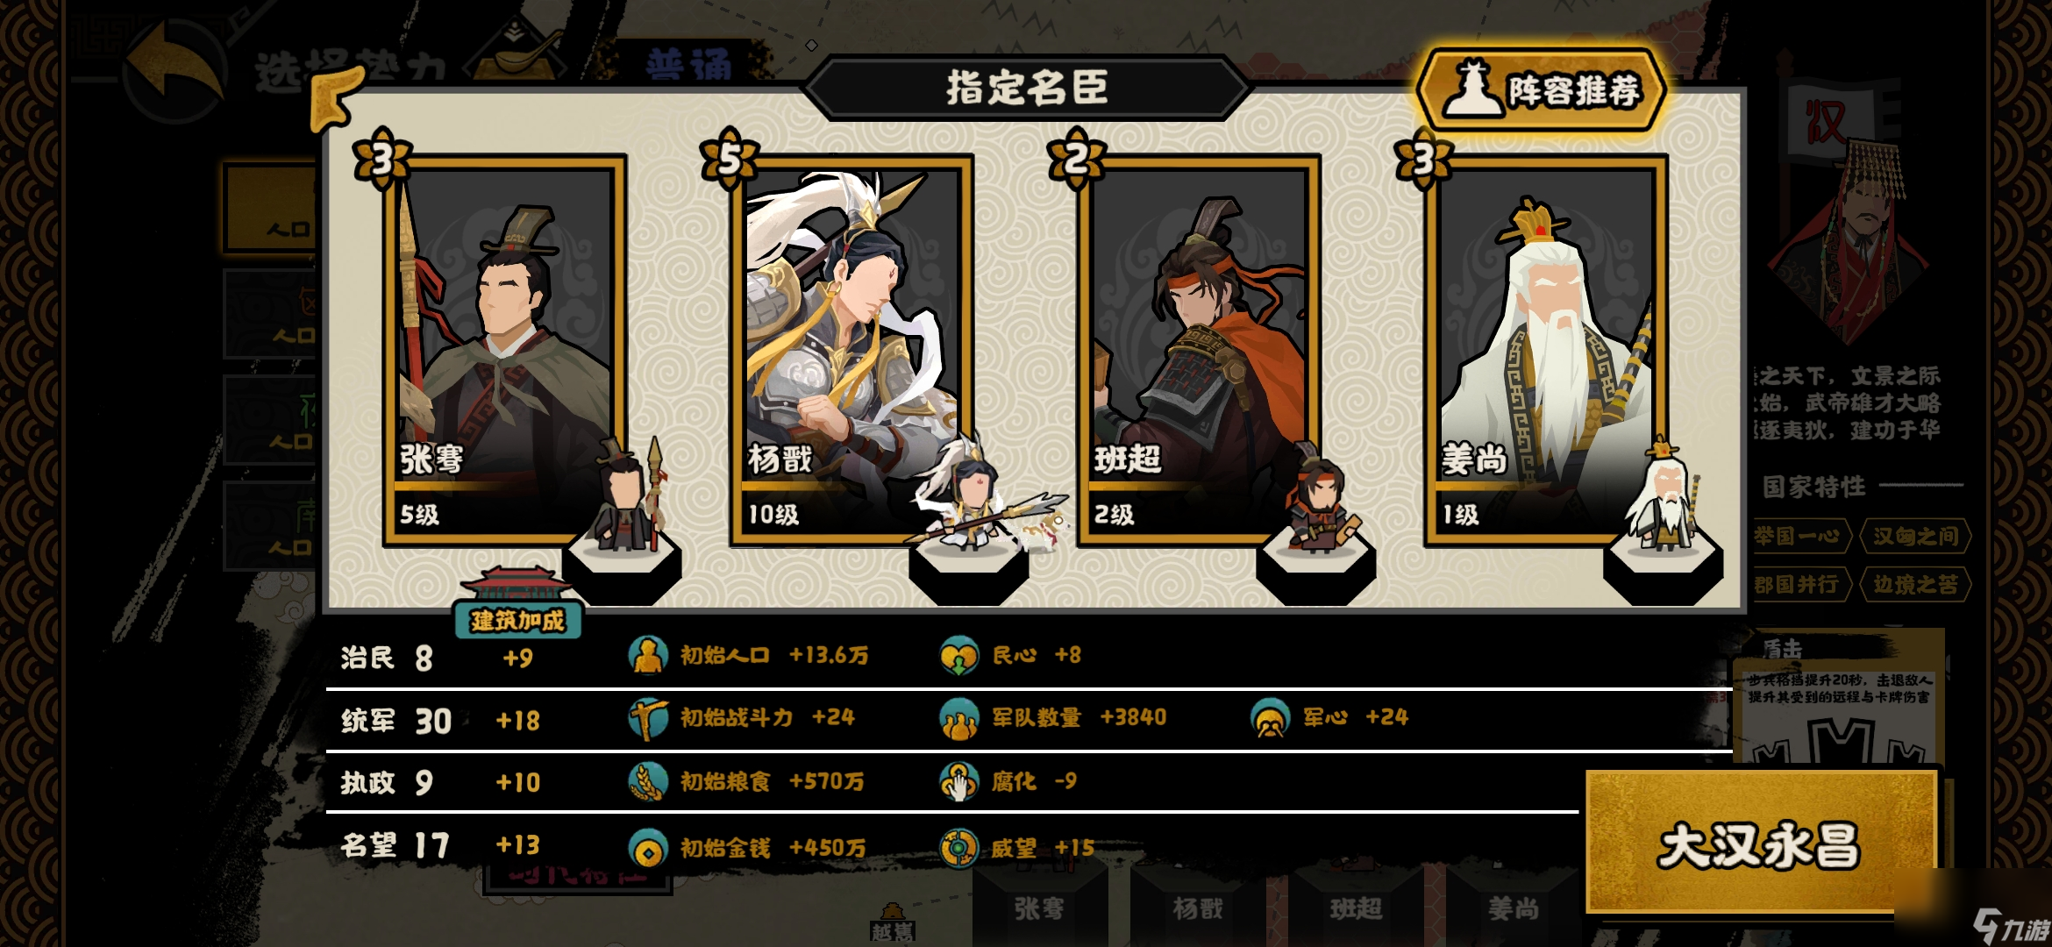This screenshot has height=947, width=2052.
Task: Open the 举国一心 national trait tag
Action: 1798,536
